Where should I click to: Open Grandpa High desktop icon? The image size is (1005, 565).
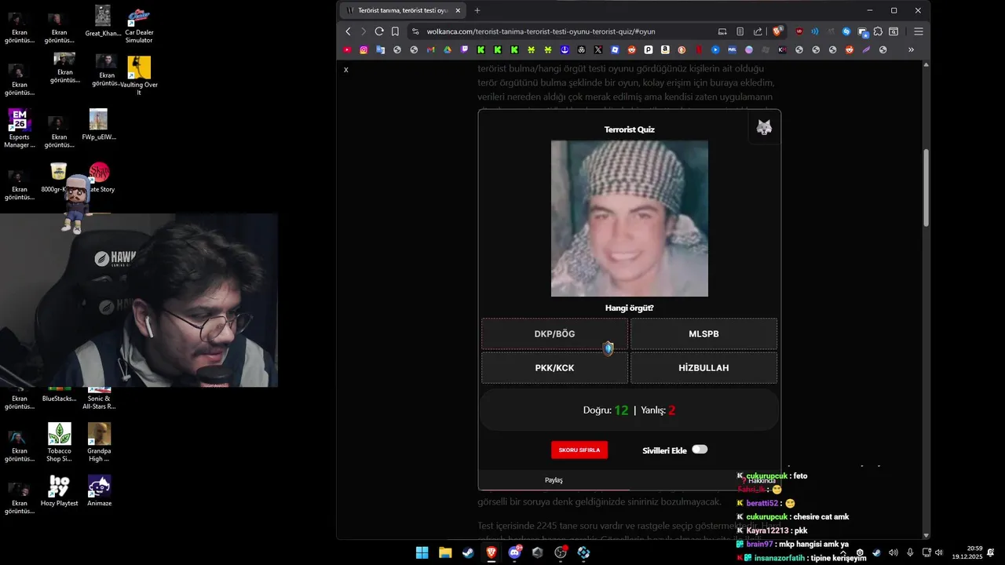99,443
